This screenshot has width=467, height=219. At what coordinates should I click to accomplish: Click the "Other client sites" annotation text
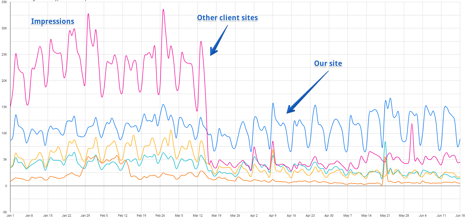227,18
